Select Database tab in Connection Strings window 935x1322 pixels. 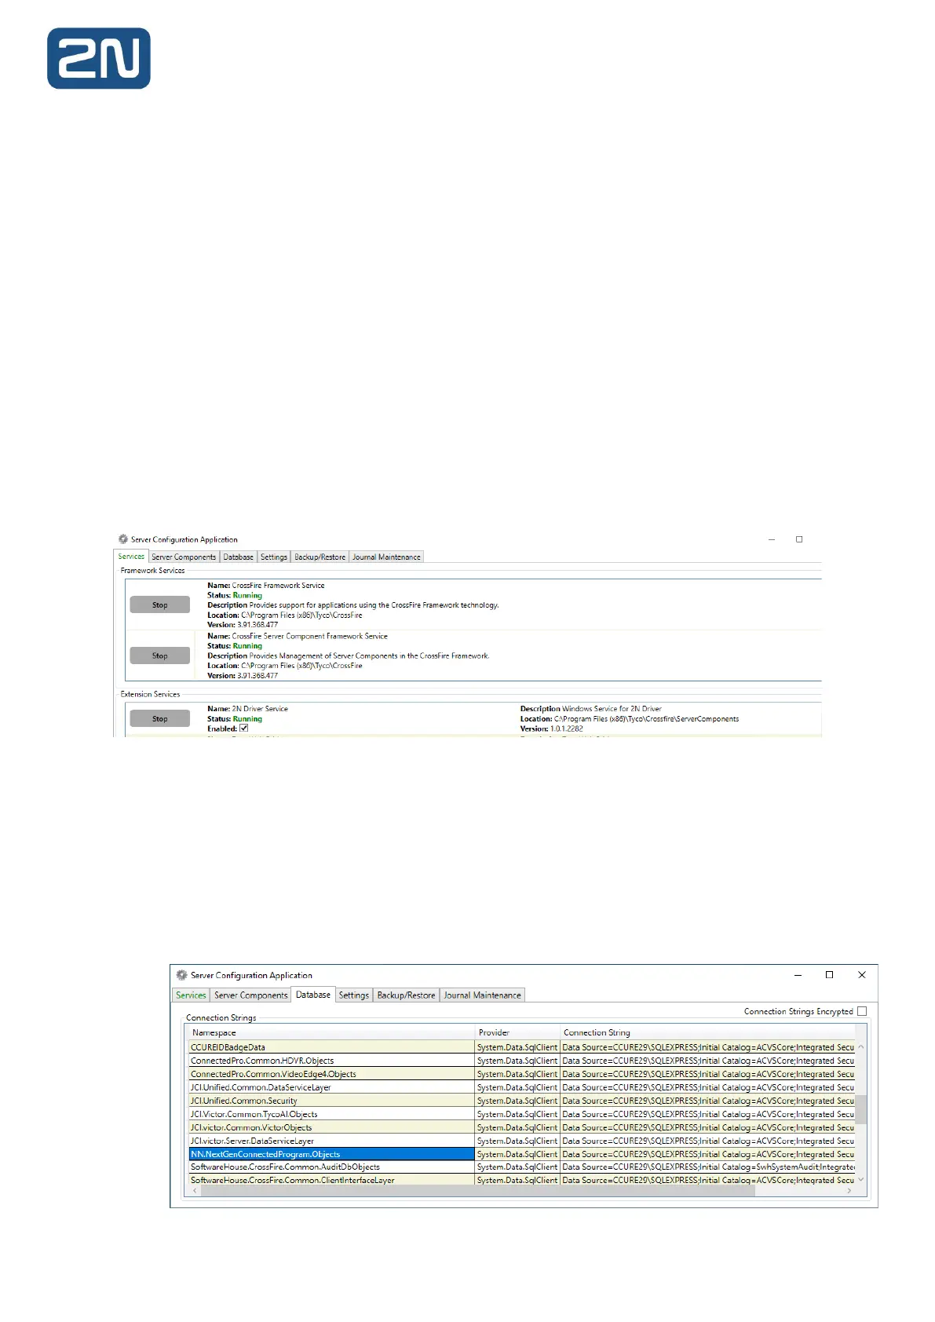click(x=313, y=995)
